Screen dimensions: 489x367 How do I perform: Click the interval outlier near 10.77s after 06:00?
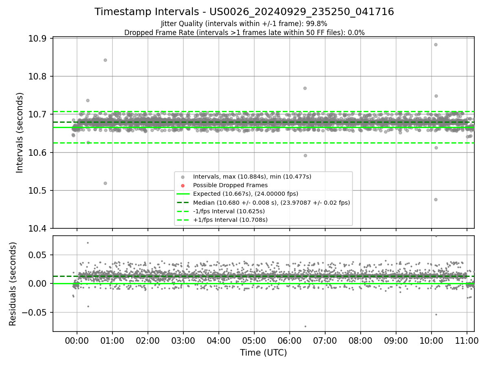(x=305, y=88)
